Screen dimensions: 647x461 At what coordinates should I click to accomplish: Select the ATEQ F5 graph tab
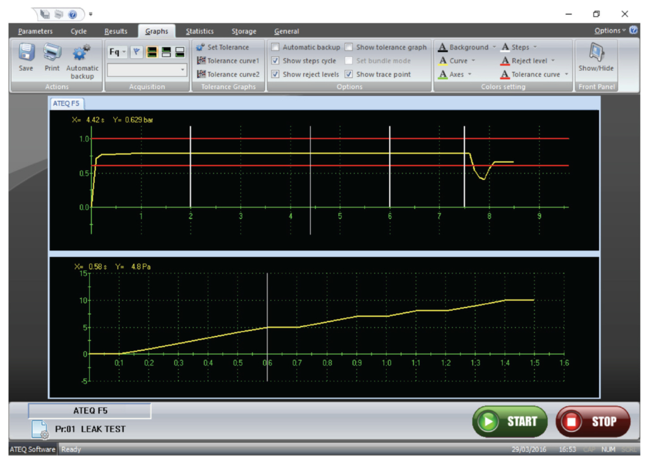click(66, 103)
